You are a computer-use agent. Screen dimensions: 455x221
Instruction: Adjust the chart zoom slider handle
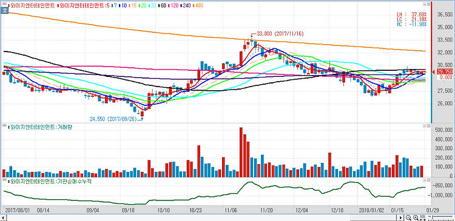(433, 217)
